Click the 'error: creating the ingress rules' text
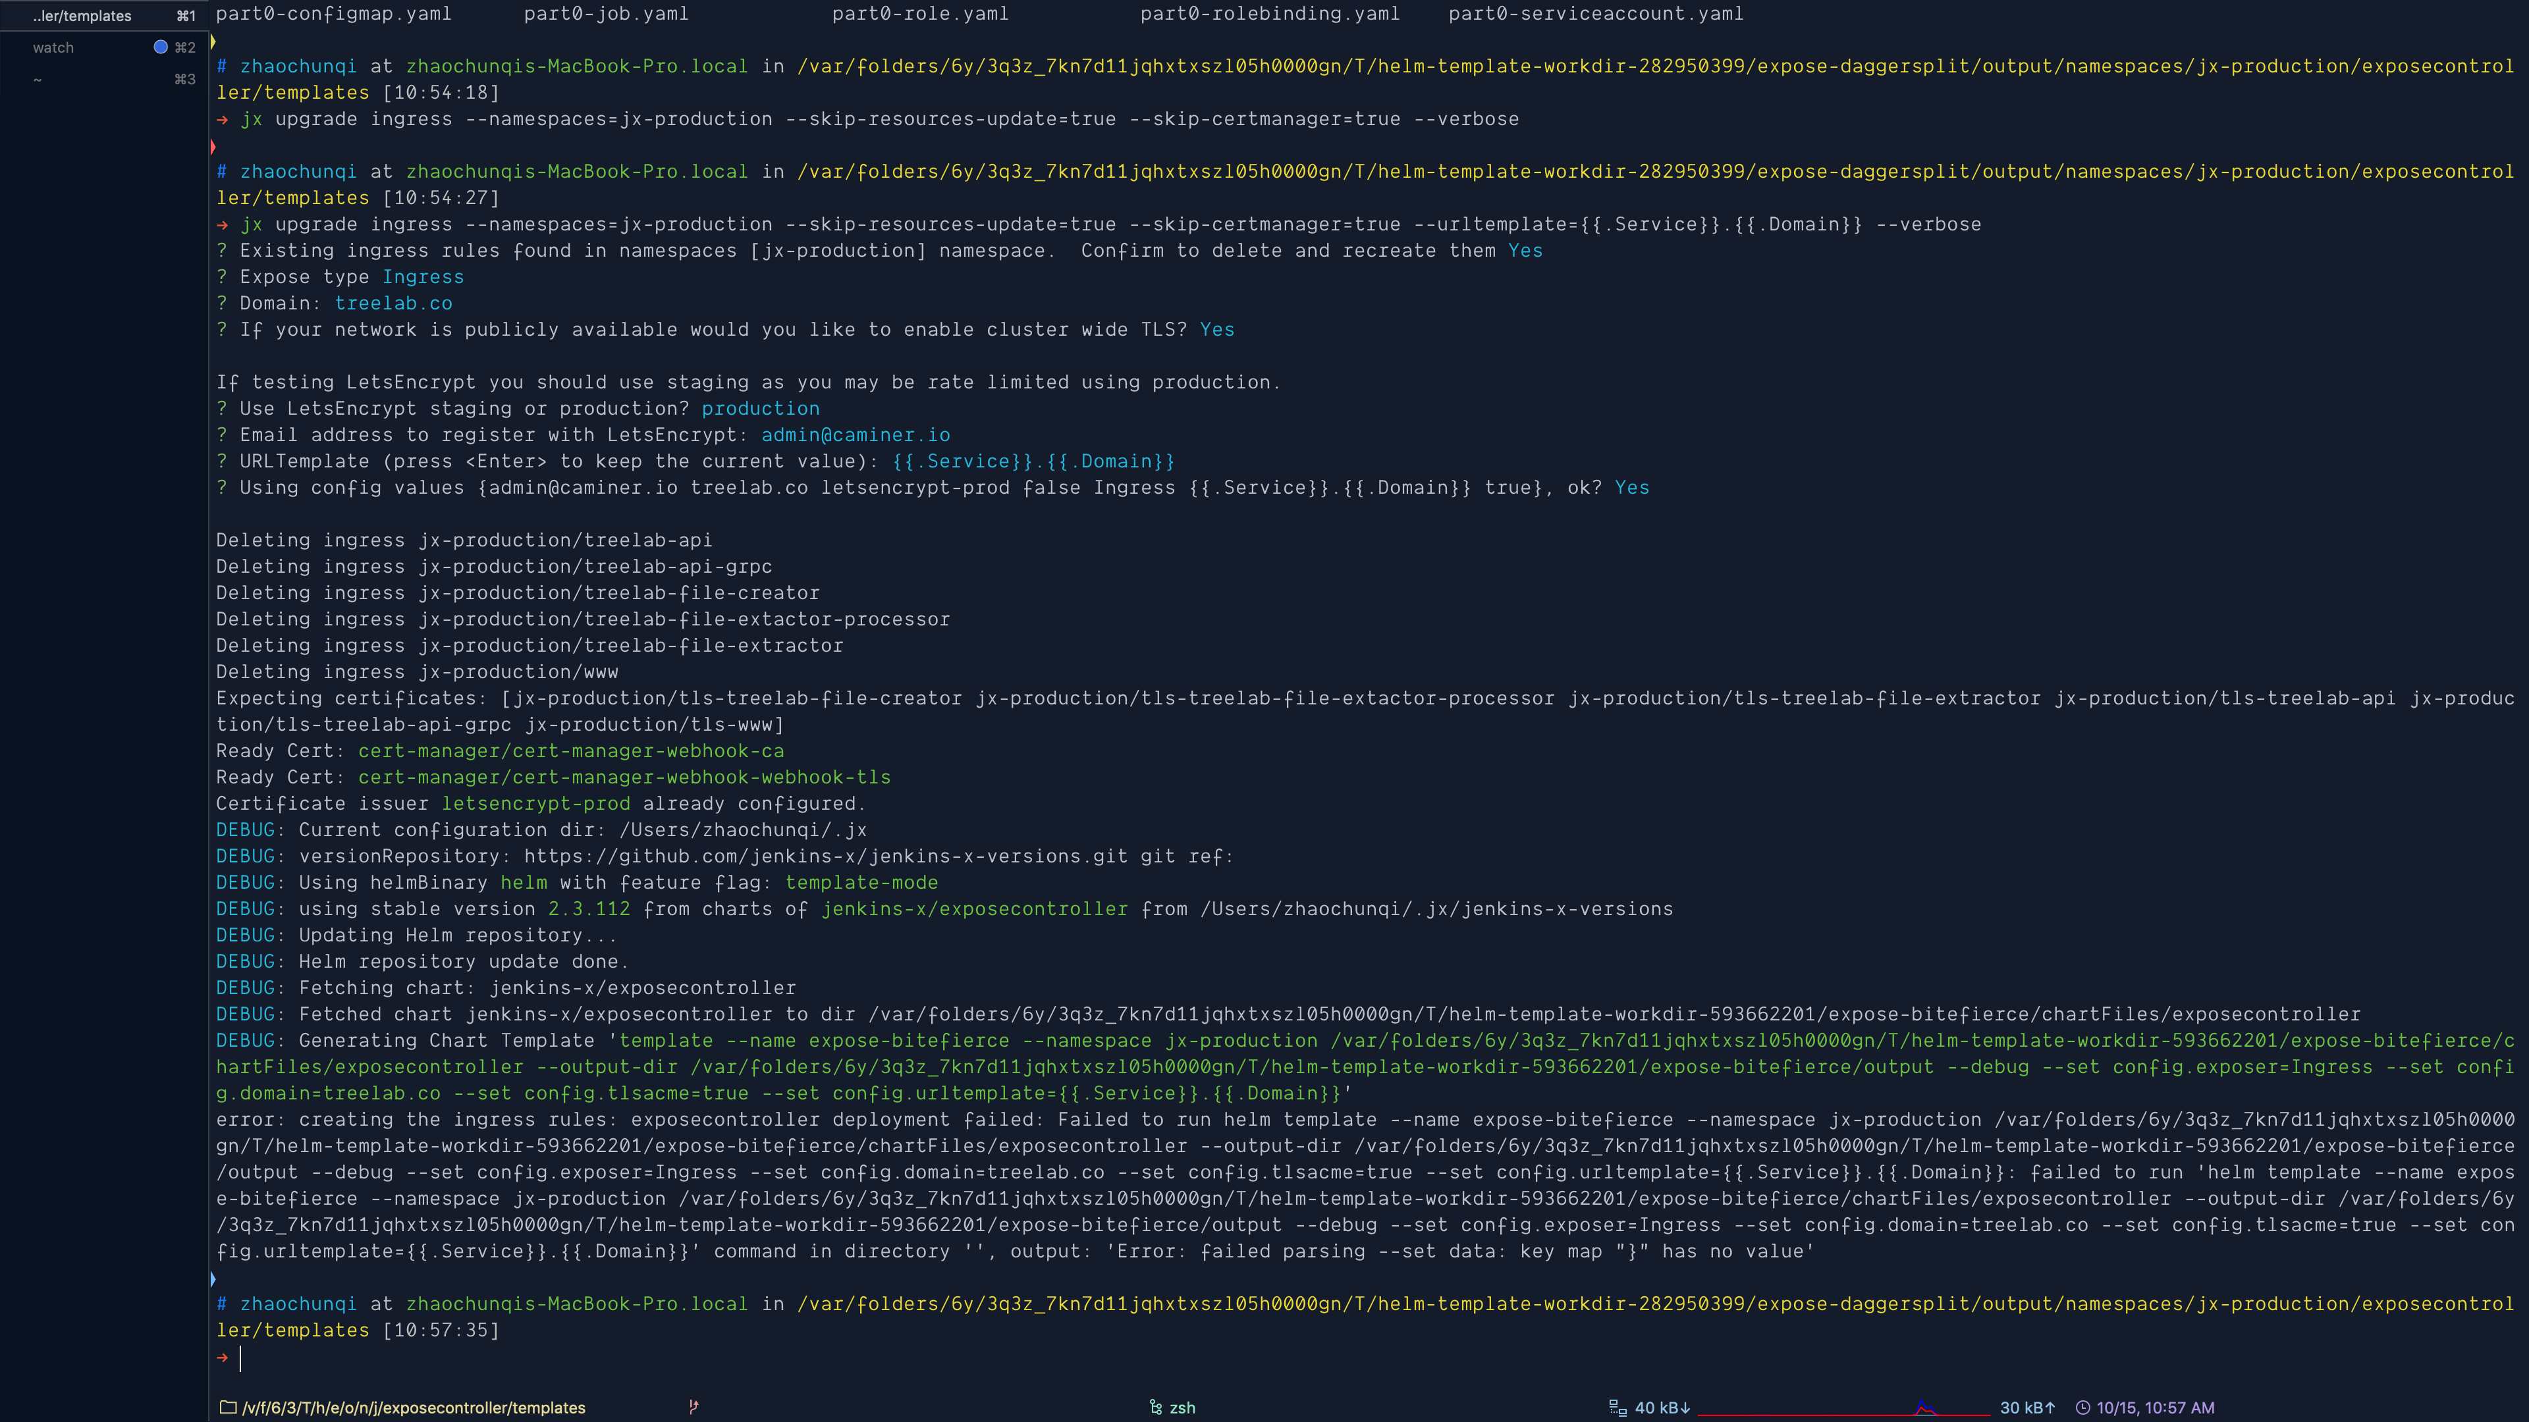This screenshot has height=1422, width=2529. click(x=416, y=1119)
